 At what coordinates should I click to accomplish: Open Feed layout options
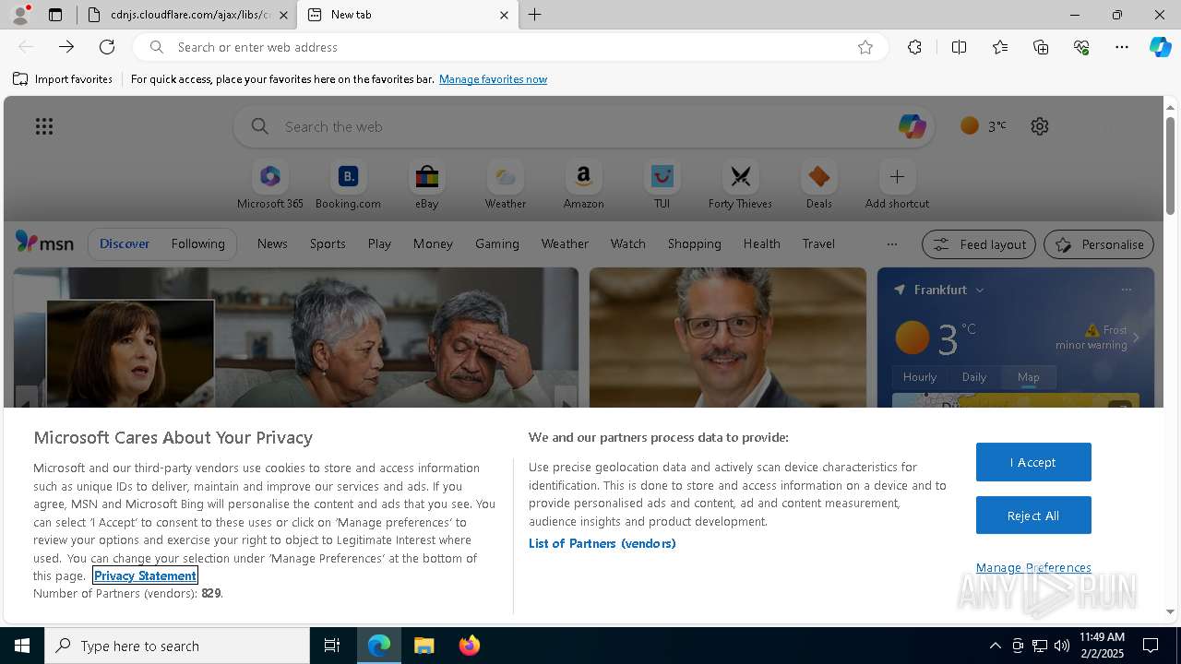coord(979,244)
